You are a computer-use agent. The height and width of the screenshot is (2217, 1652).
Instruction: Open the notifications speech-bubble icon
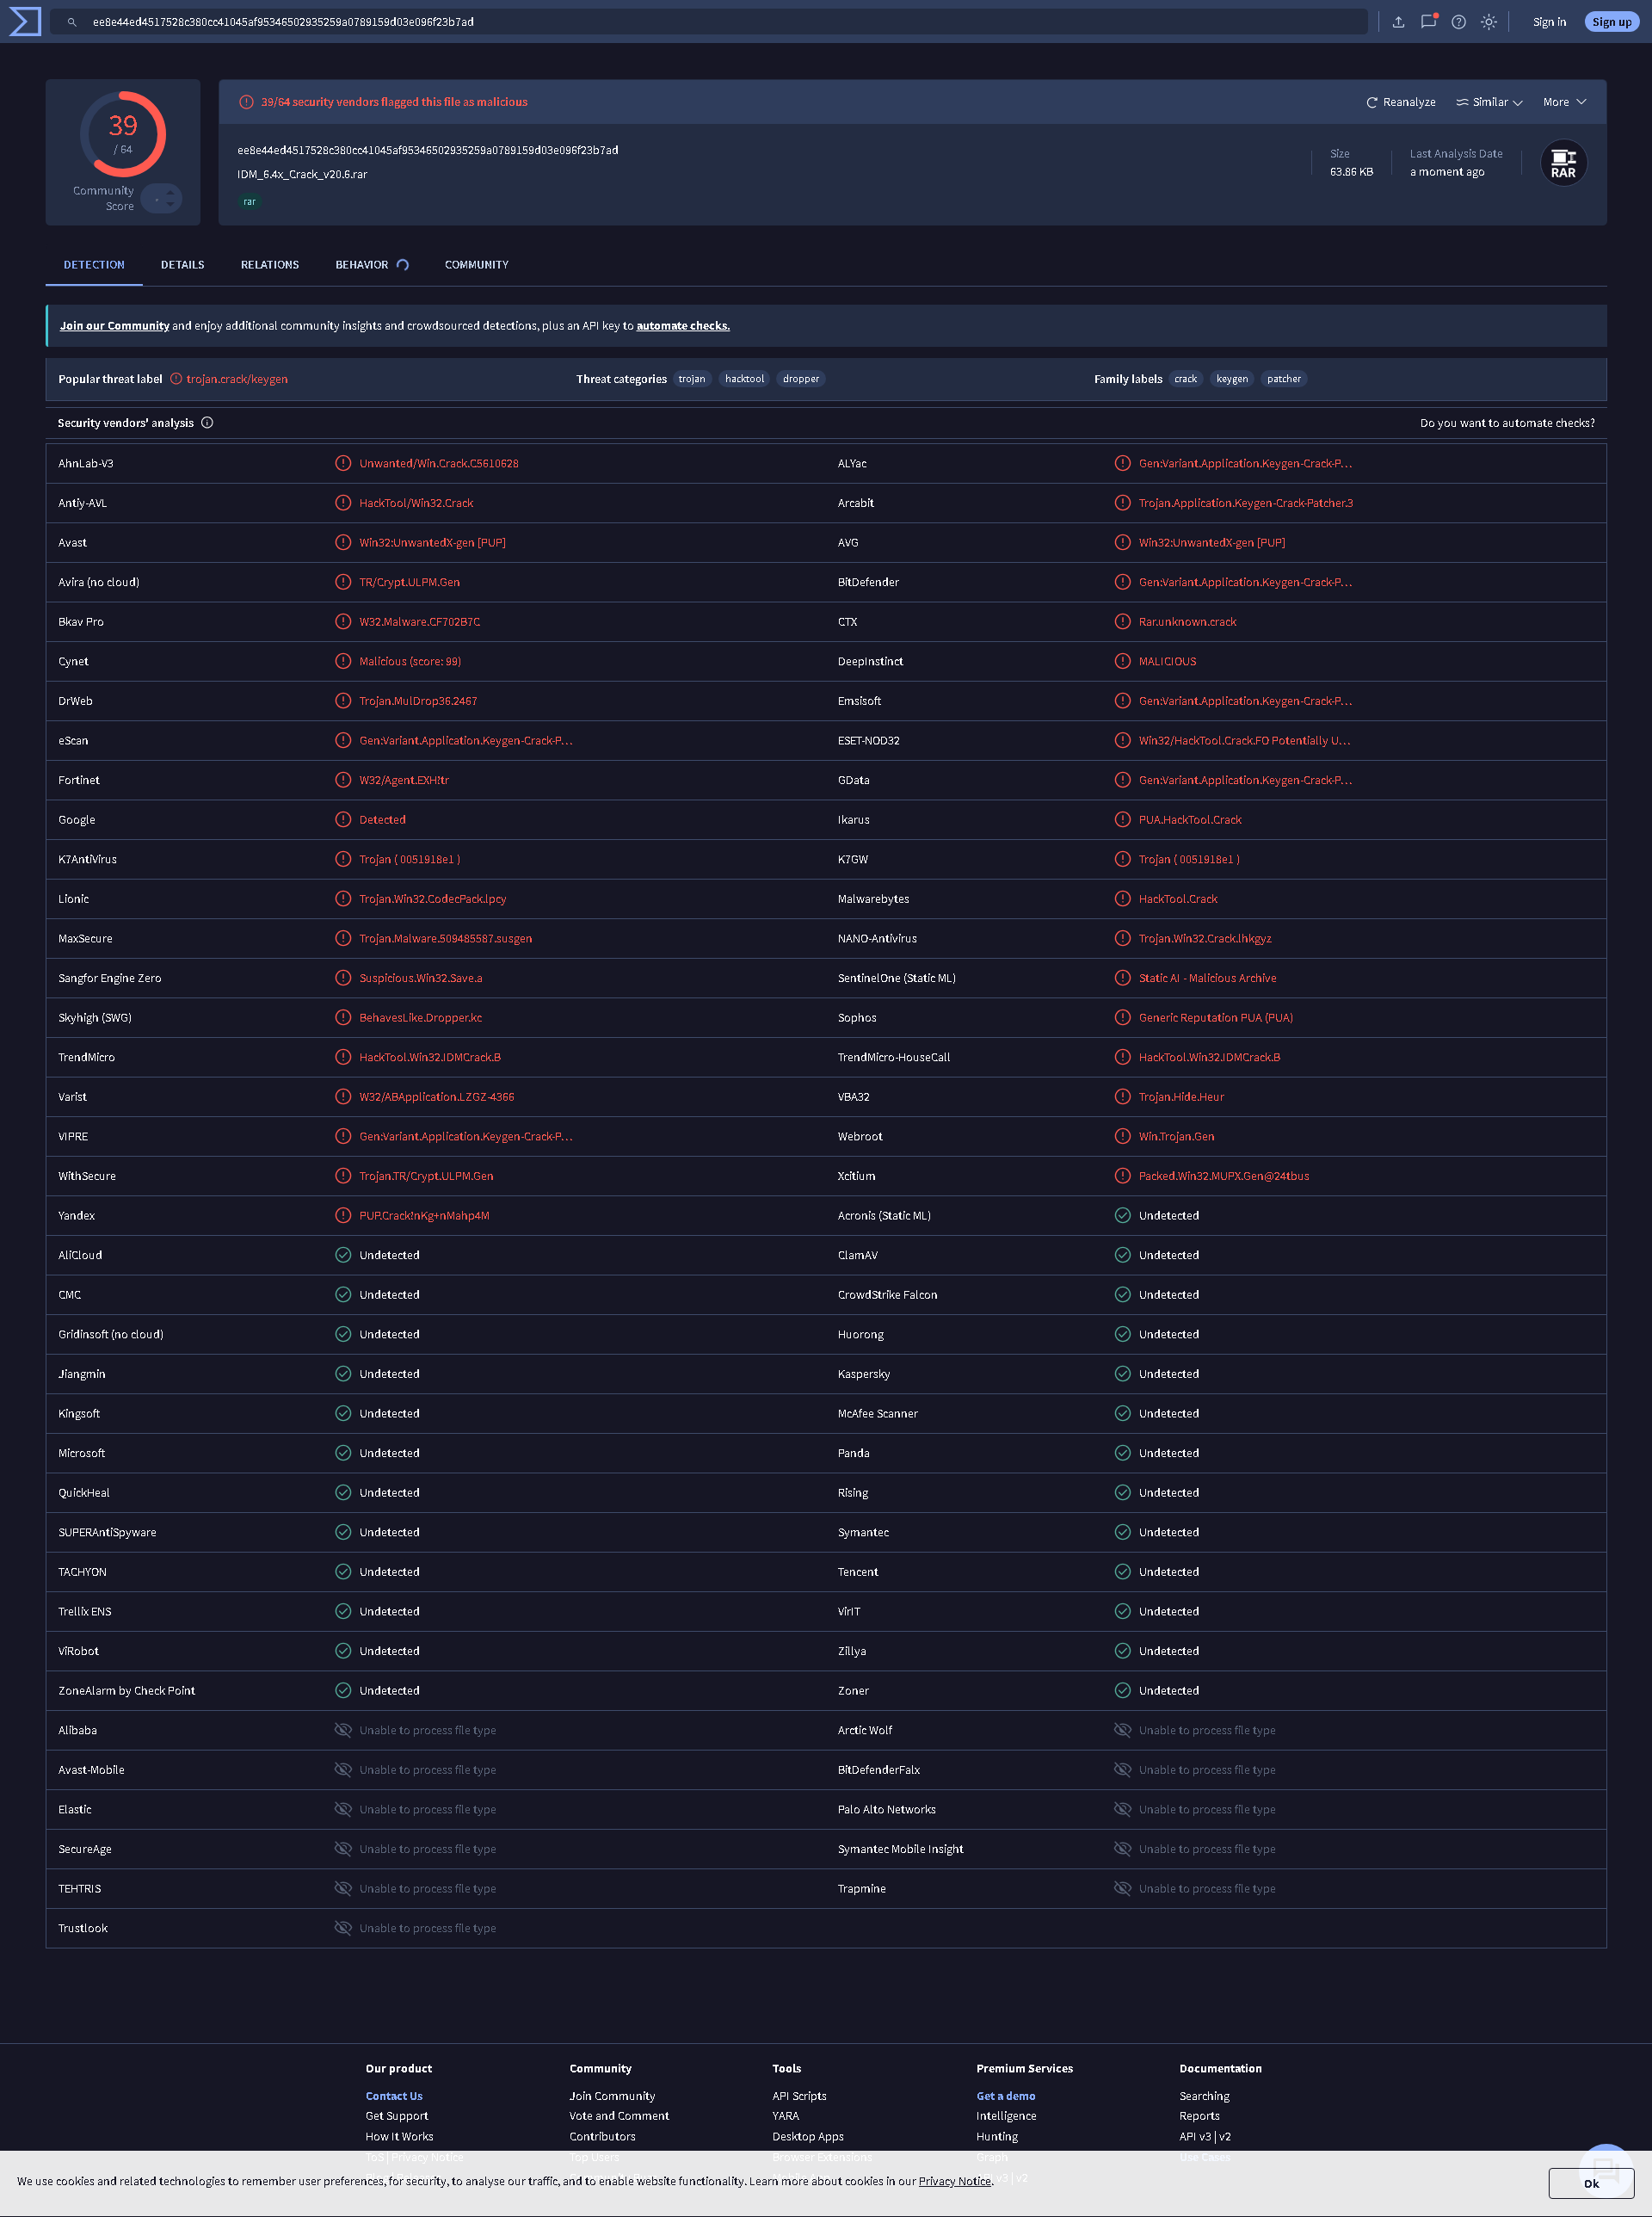[x=1429, y=21]
